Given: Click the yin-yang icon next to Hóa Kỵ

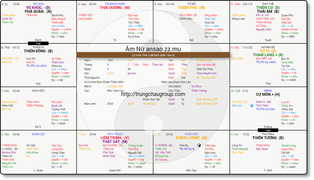Looking at the screenshot, I should [x=199, y=145].
